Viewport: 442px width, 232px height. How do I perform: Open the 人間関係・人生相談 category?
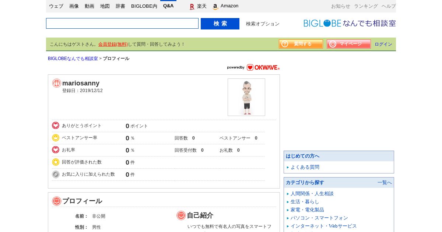coord(312,194)
